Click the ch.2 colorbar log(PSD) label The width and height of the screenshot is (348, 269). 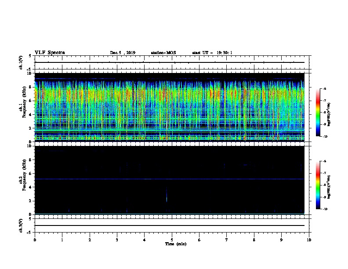tap(329, 187)
